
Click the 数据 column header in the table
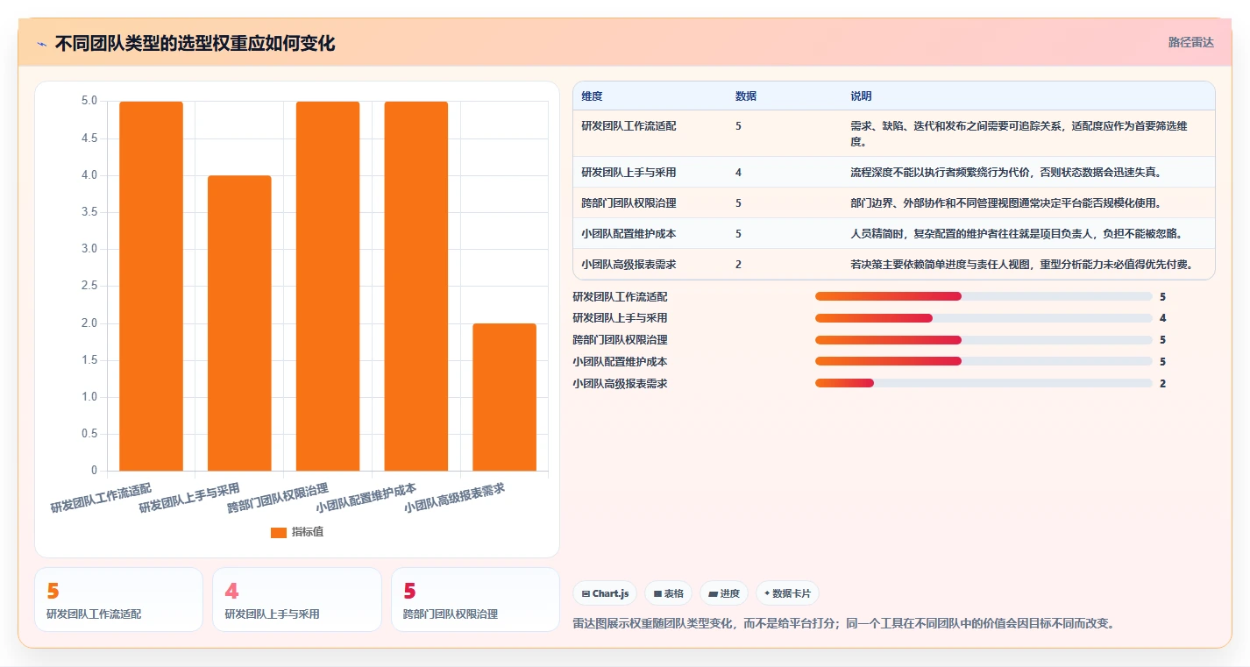tap(746, 96)
